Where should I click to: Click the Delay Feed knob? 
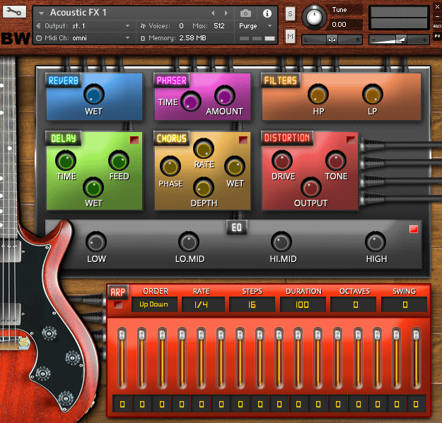(119, 161)
